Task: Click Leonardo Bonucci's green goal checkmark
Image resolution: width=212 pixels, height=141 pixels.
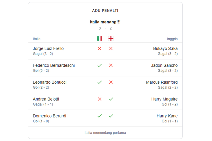Action: pyautogui.click(x=100, y=82)
